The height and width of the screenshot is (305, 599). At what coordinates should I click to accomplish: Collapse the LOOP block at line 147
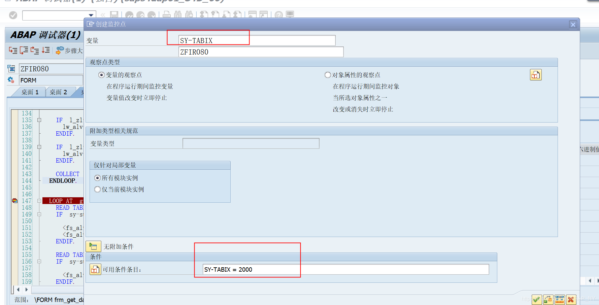coord(39,201)
